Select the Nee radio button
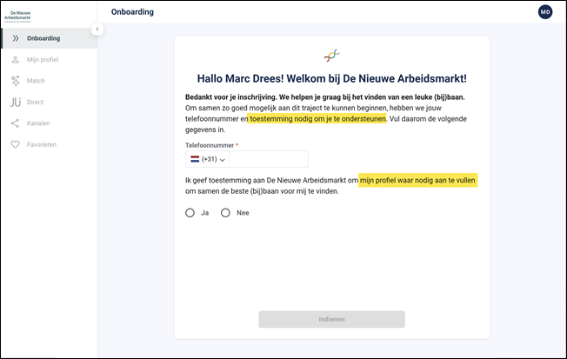The width and height of the screenshot is (567, 359). point(225,213)
